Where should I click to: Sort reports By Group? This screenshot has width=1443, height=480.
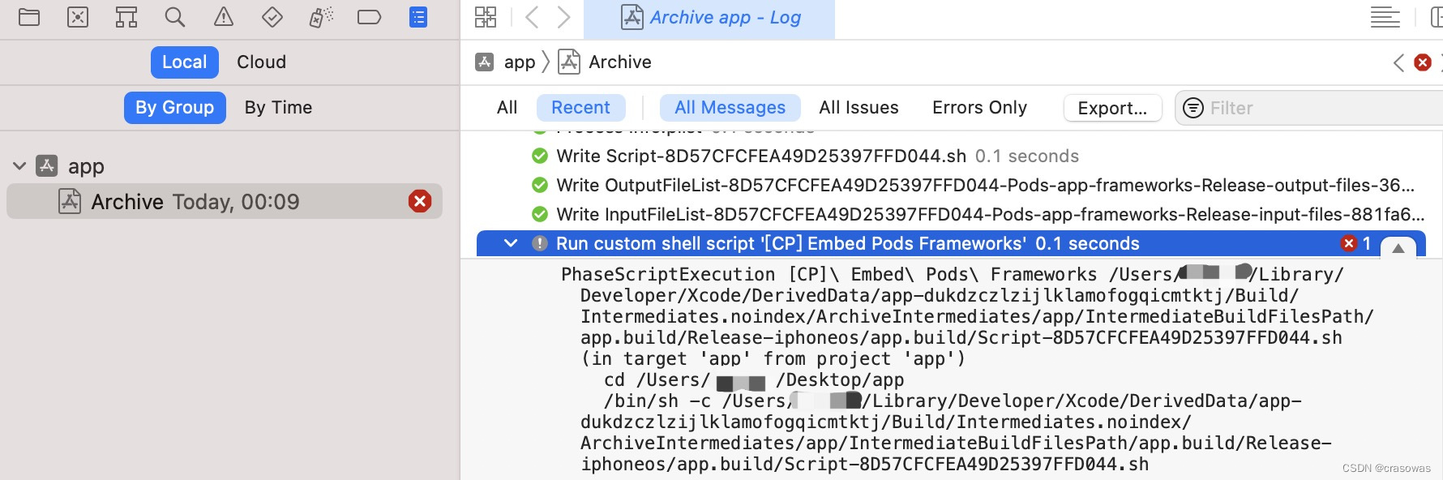(x=174, y=108)
